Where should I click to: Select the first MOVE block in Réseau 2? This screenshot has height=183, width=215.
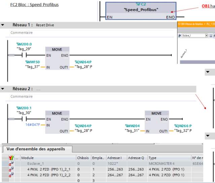57,122
